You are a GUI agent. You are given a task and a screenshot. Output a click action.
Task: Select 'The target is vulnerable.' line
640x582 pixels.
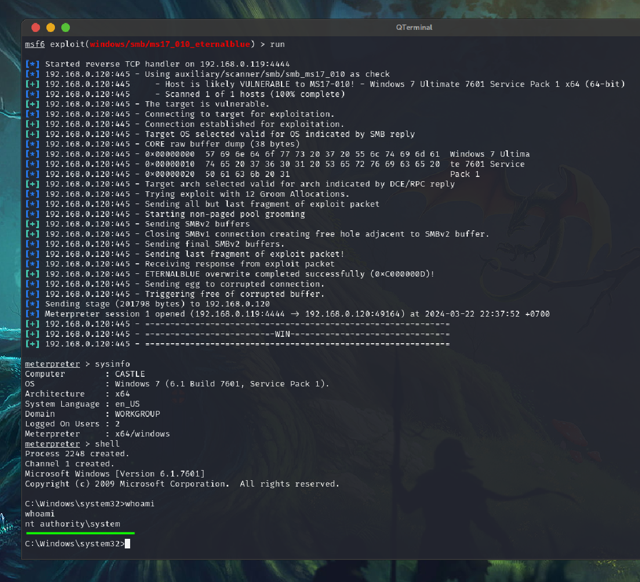[147, 104]
